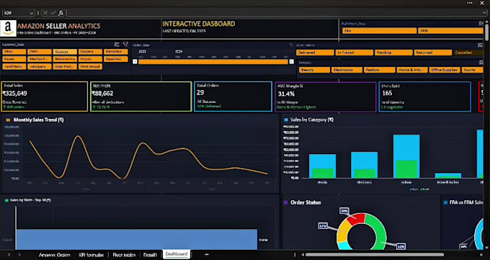Toggle the Rajasthan state slicer item

point(115,59)
